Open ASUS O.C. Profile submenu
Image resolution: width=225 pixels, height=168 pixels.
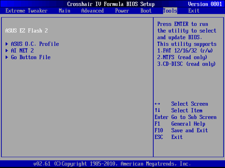point(35,44)
